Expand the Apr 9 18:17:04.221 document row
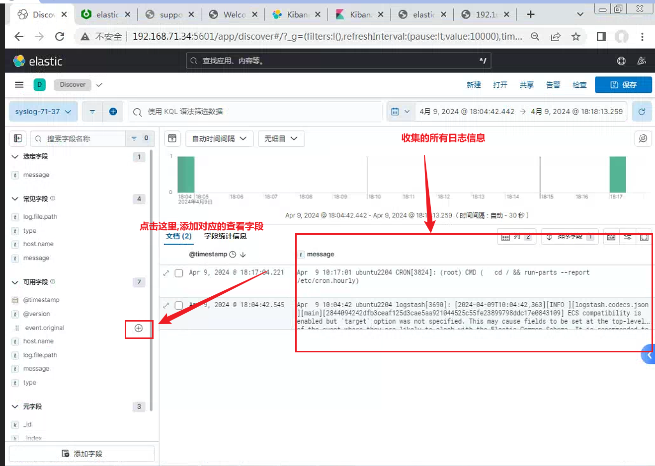The image size is (655, 466). tap(166, 273)
